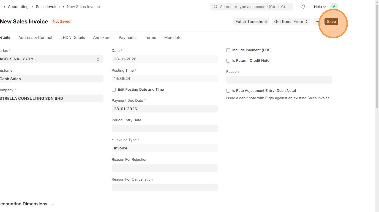
Task: Open the LHDN Details tab
Action: point(73,37)
